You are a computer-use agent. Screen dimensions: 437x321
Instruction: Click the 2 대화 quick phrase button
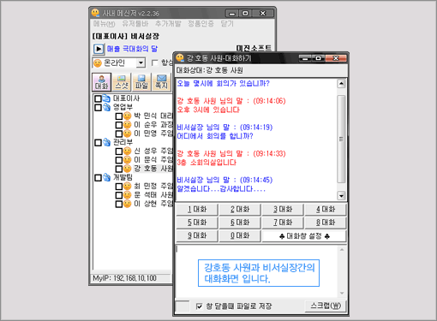(x=240, y=210)
